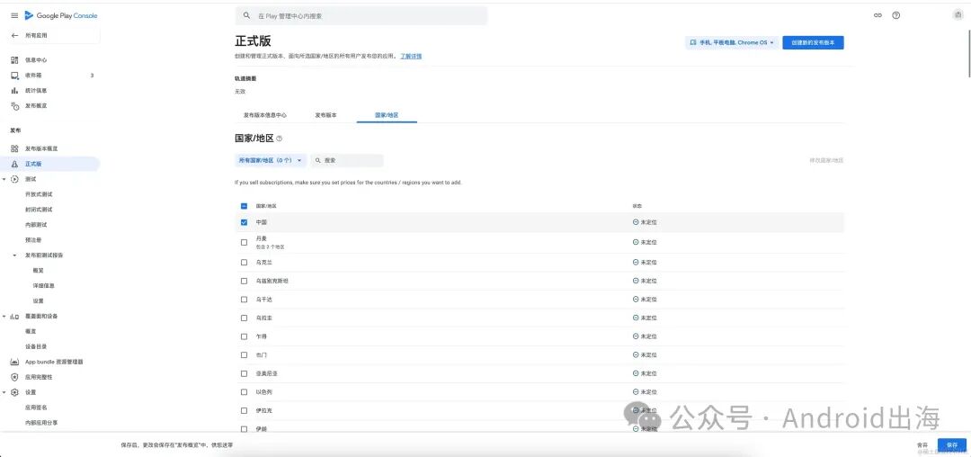Focus the Play 管理中心 search field
The height and width of the screenshot is (457, 971).
(x=361, y=15)
